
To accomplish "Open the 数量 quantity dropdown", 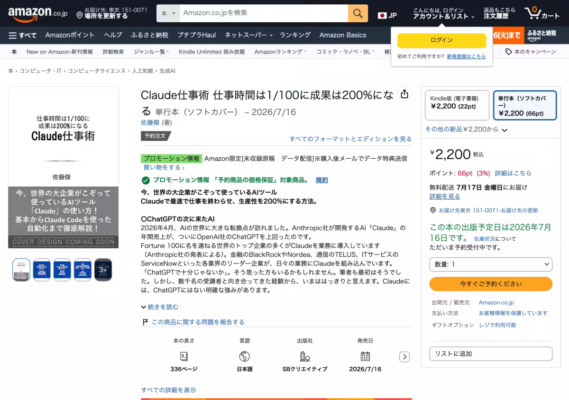I will 491,264.
